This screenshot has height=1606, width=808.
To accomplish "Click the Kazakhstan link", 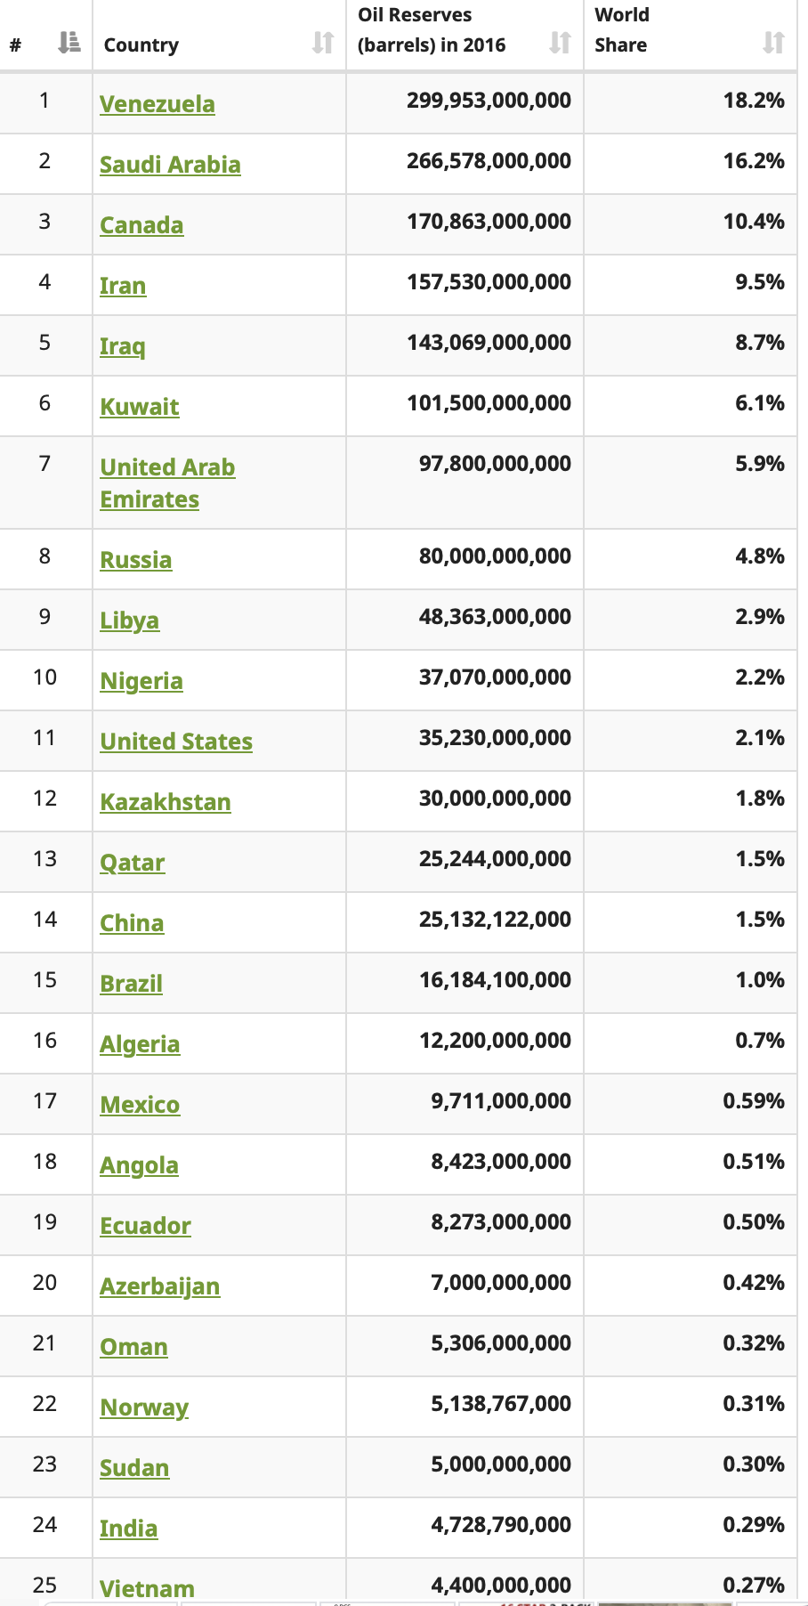I will 166,802.
